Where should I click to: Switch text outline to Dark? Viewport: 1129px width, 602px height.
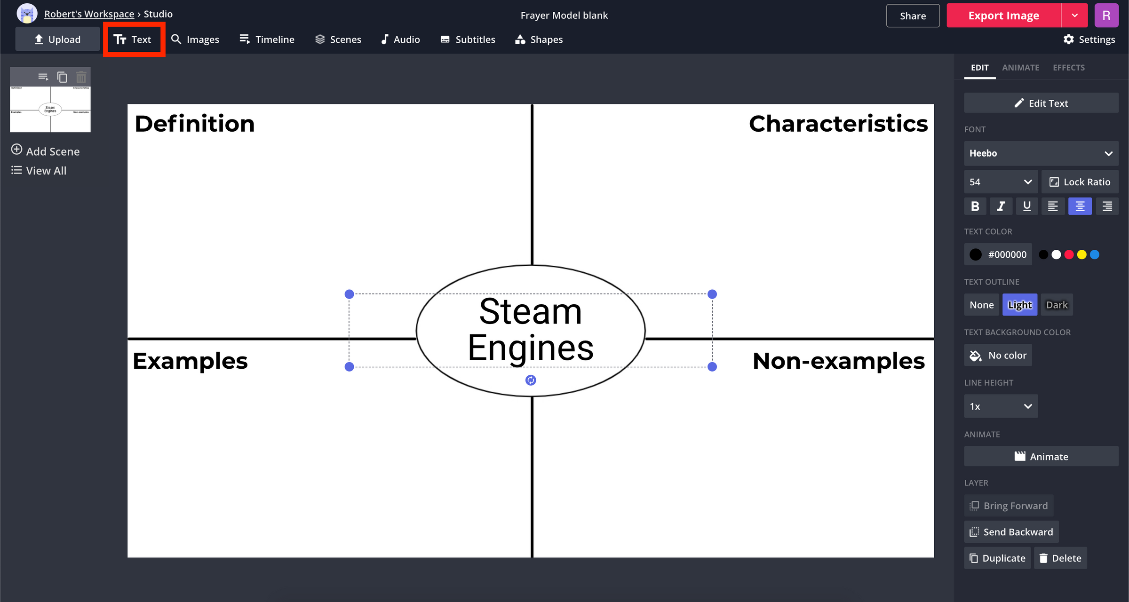(1057, 304)
